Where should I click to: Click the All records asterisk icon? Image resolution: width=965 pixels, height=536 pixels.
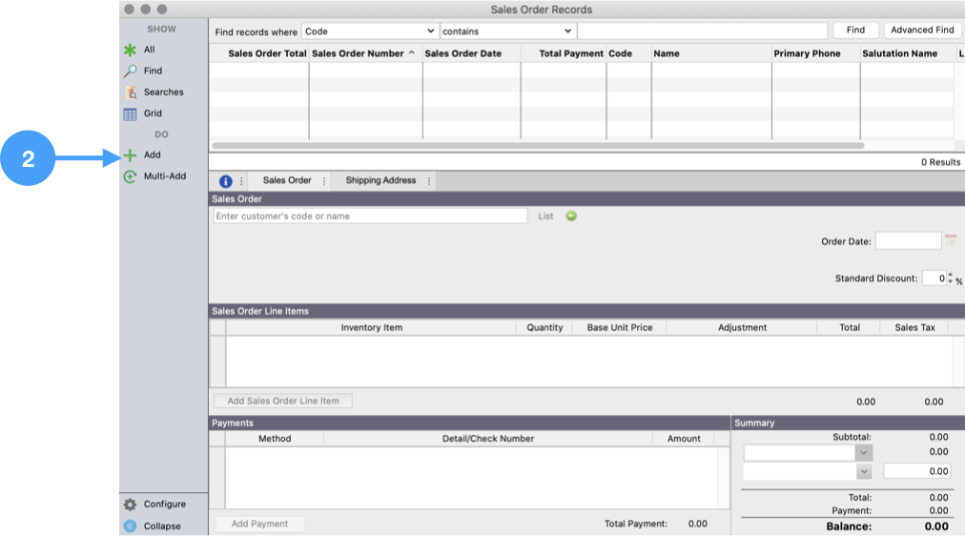[x=131, y=50]
